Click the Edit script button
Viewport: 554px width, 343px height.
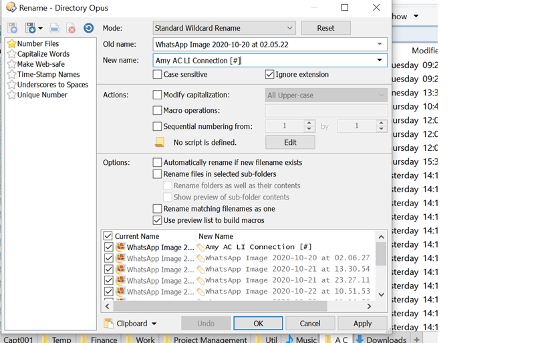[290, 142]
